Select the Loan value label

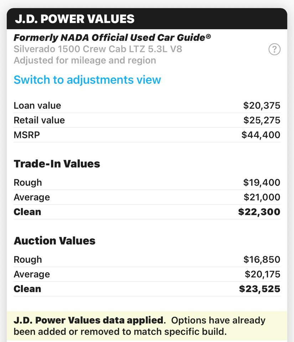[x=37, y=105]
